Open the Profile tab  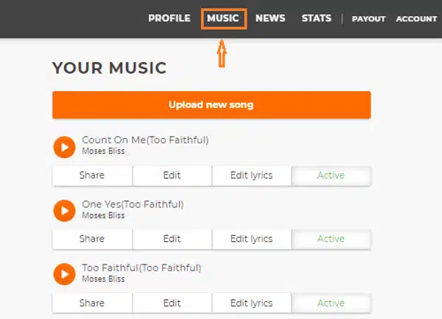click(x=169, y=18)
